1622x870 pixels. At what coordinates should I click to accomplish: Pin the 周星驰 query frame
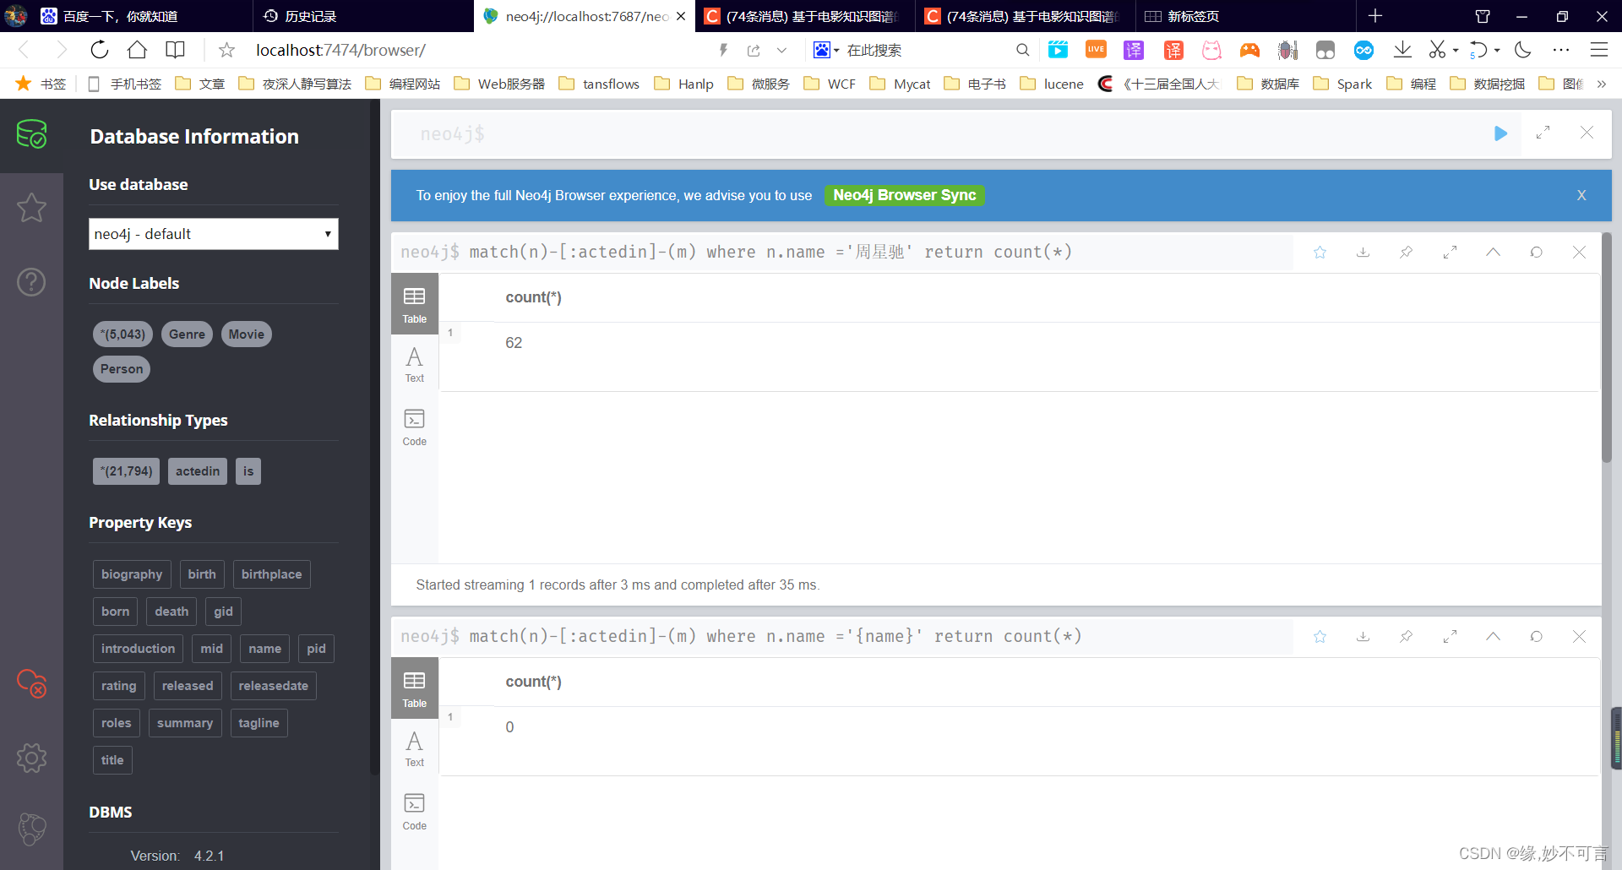click(x=1407, y=252)
